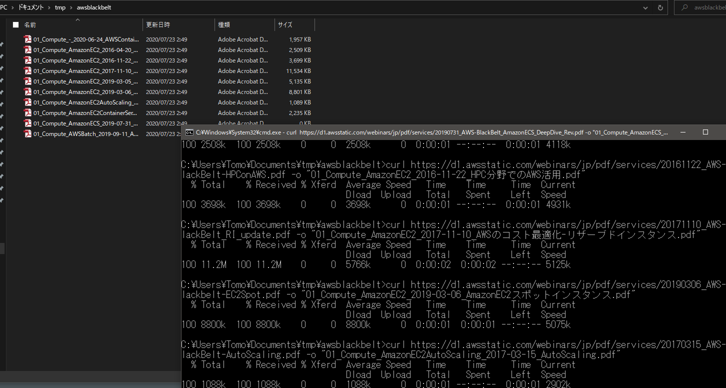Click the PDF icon of AmazonEC2_2016-11-22 file
The image size is (726, 388).
point(28,60)
